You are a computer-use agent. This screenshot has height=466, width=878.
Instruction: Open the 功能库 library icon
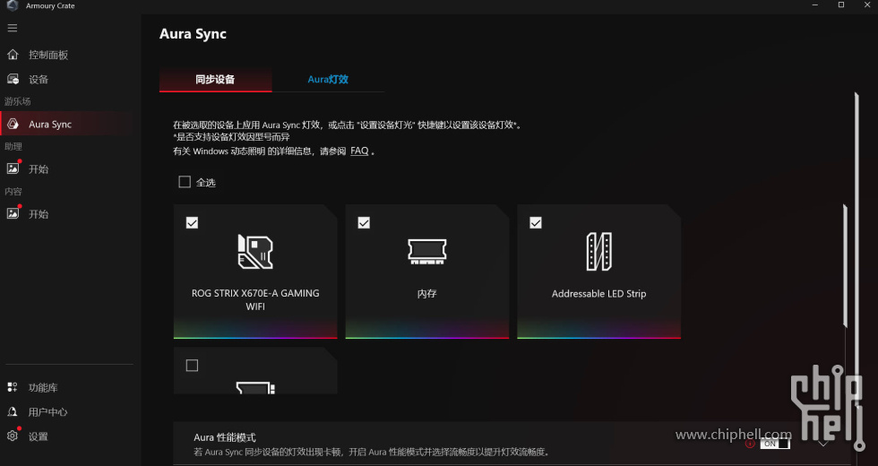[x=13, y=387]
